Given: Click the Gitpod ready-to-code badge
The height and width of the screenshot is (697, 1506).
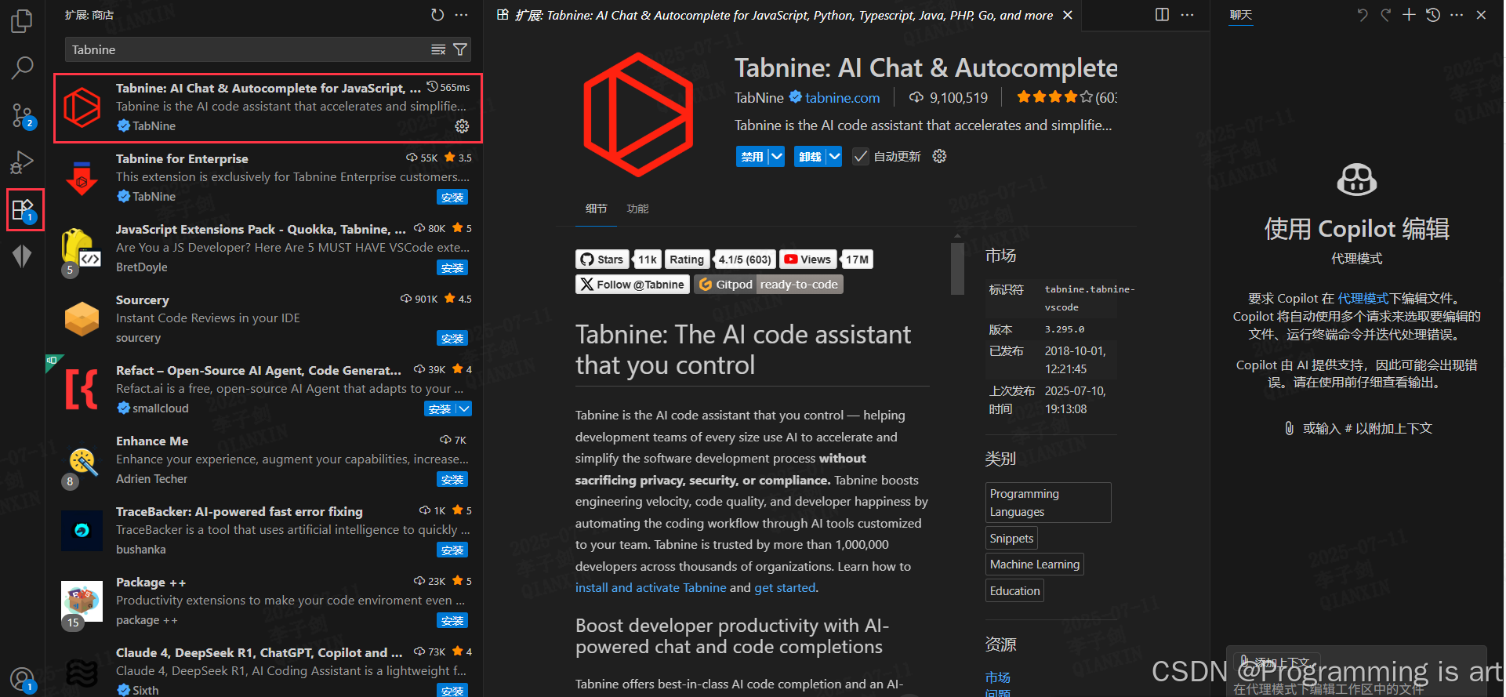Looking at the screenshot, I should (x=768, y=285).
